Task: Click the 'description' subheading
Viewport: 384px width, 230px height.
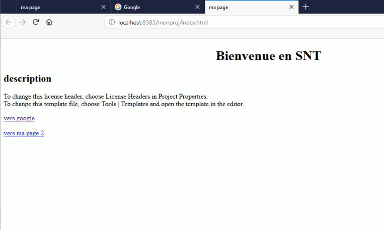Action: point(28,79)
